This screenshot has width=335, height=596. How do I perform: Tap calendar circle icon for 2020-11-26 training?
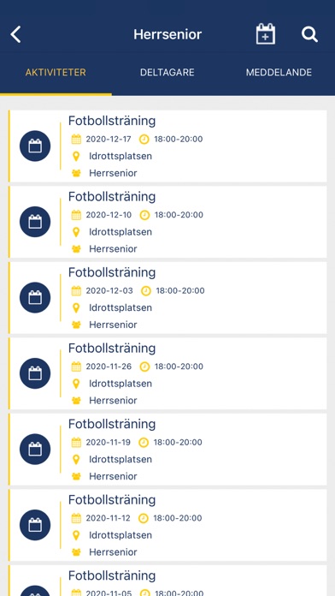point(35,373)
